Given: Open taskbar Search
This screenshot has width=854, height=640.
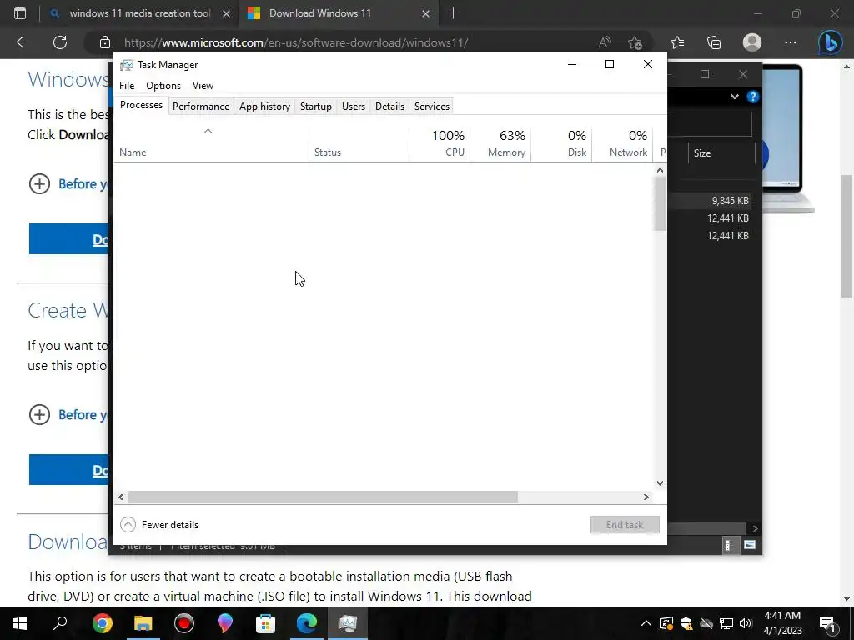Looking at the screenshot, I should point(60,623).
